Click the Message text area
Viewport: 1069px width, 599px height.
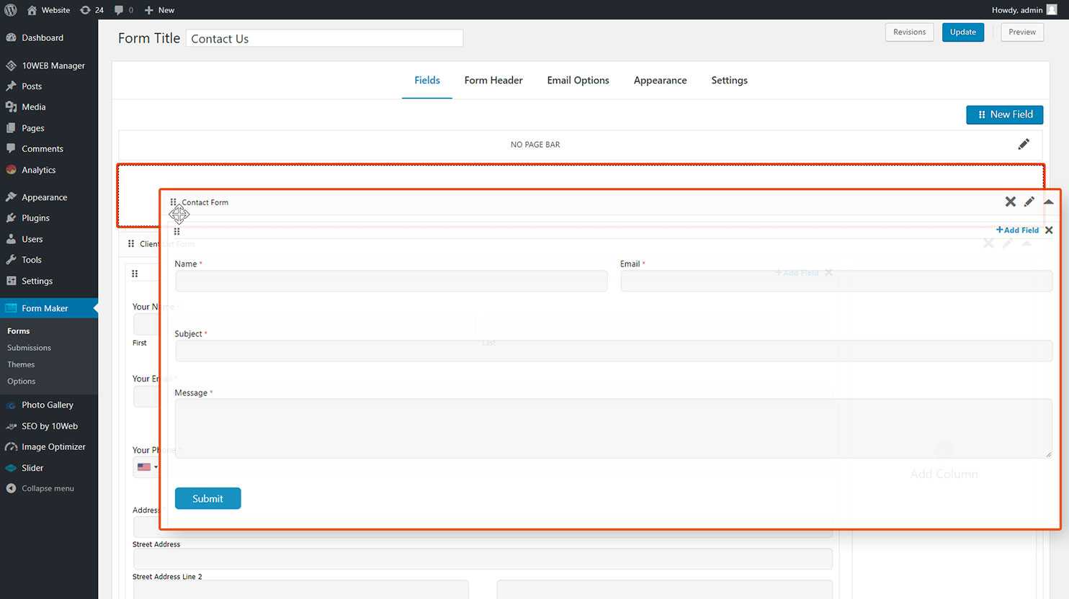point(614,428)
